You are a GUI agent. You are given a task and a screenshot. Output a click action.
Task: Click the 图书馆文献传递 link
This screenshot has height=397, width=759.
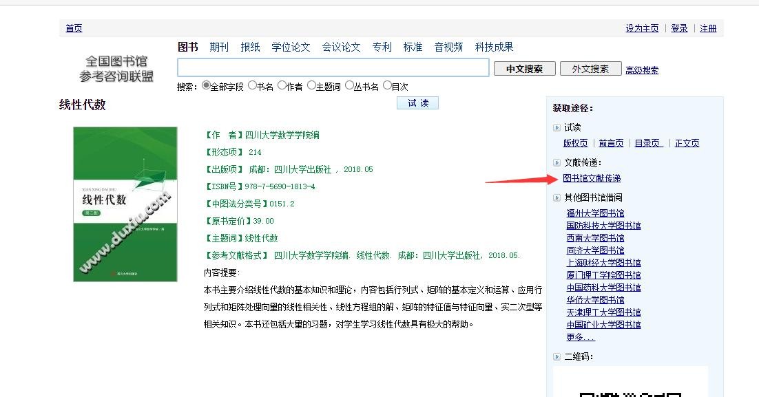[592, 178]
